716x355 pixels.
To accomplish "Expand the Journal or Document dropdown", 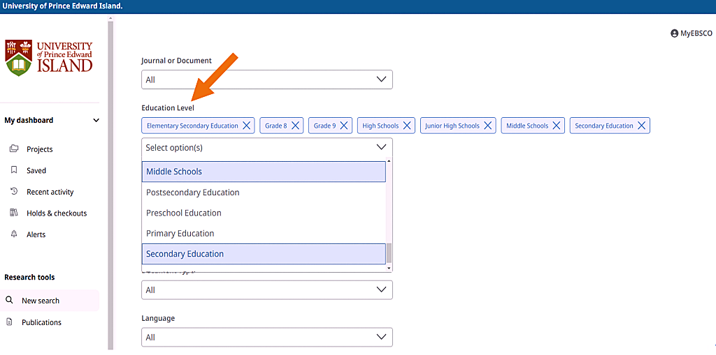I will (266, 80).
